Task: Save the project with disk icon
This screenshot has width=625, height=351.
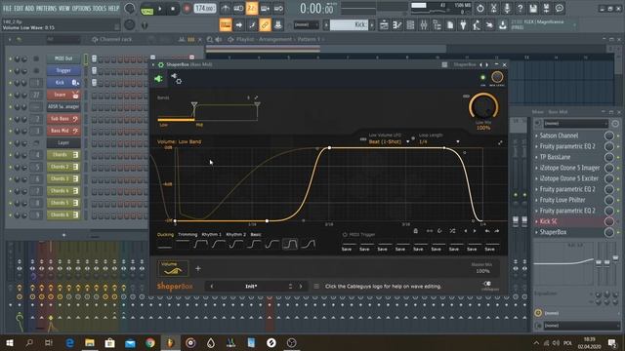Action: (533, 9)
